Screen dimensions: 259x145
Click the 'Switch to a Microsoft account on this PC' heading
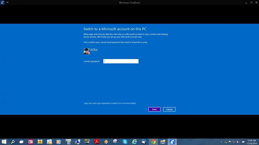tap(115, 29)
